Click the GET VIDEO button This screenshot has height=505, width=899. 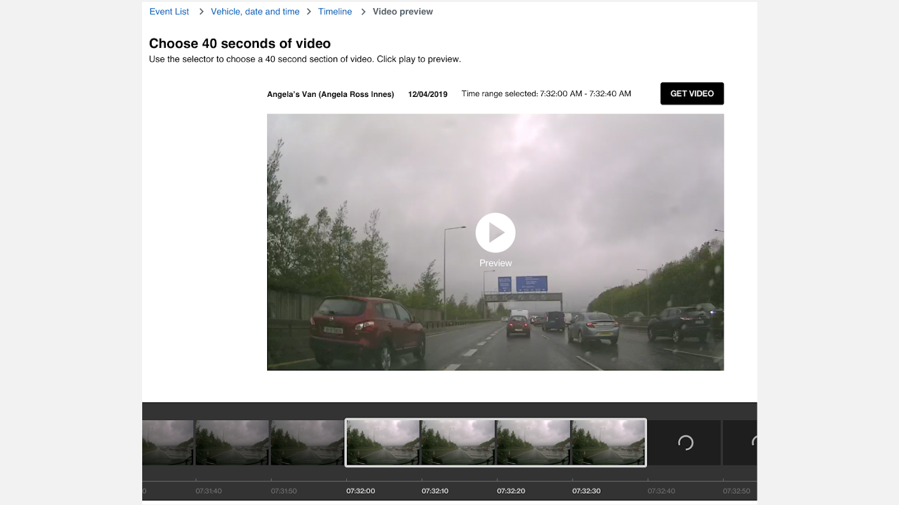(692, 93)
